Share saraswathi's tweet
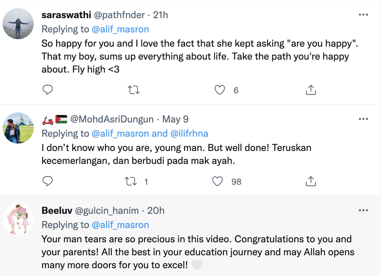 pyautogui.click(x=311, y=90)
